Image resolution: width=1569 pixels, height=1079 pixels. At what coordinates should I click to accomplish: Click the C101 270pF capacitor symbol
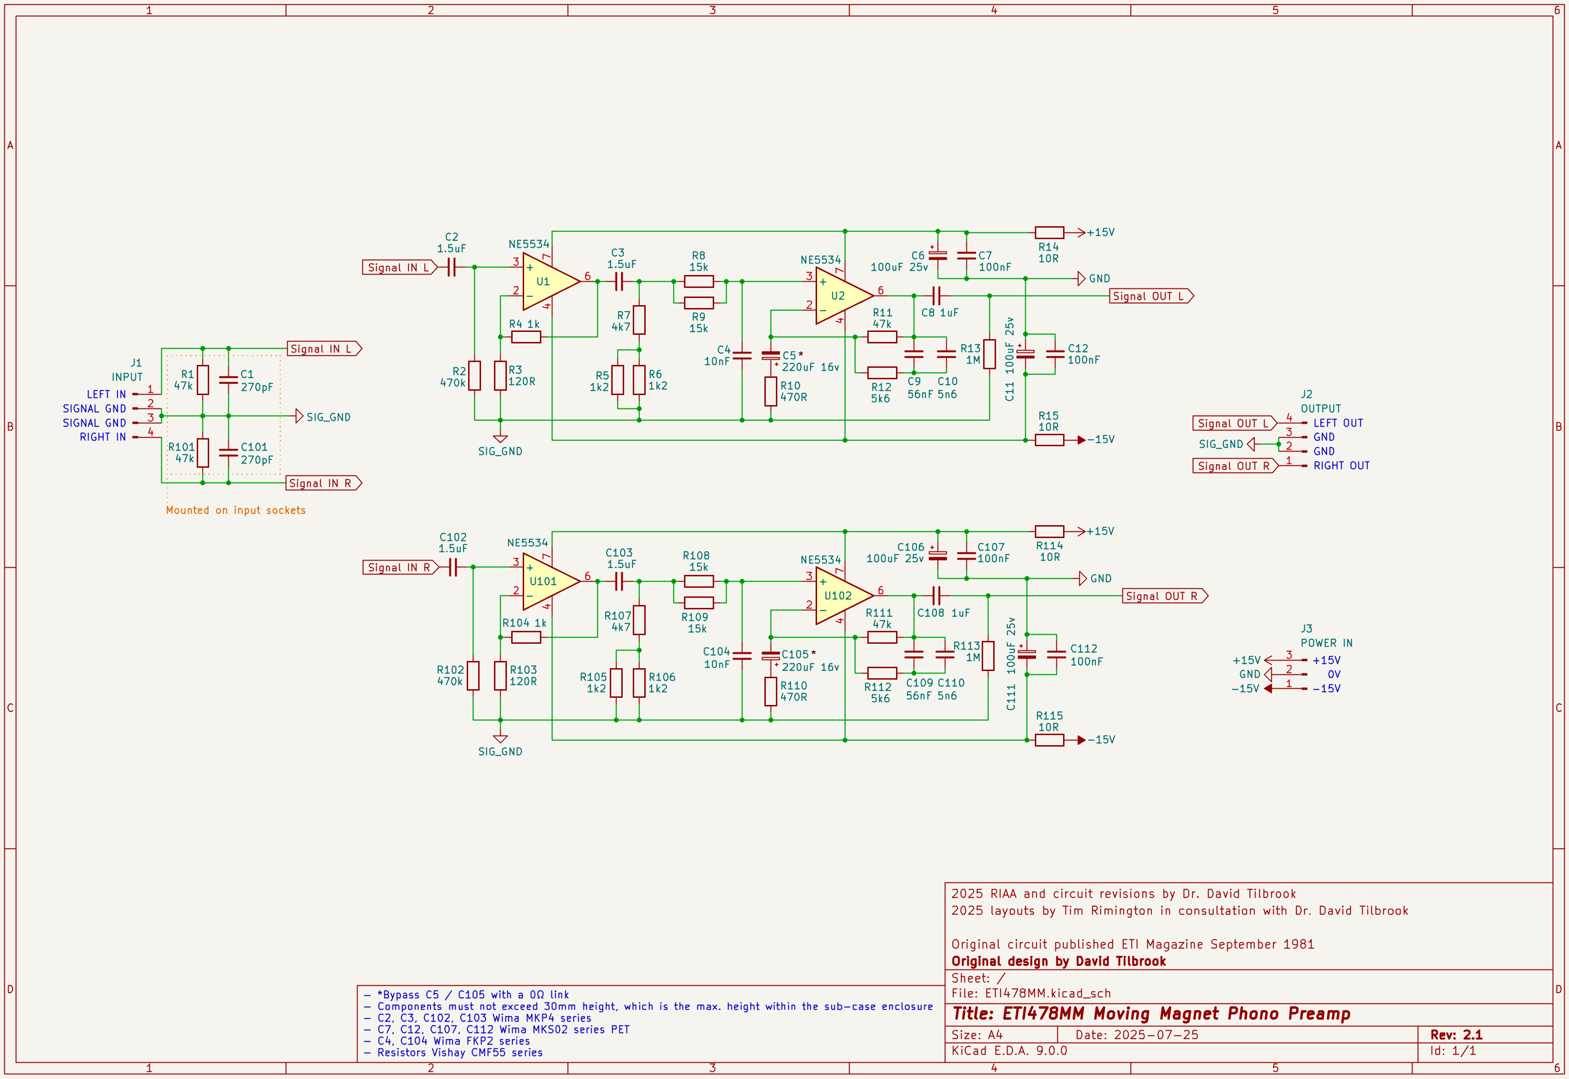coord(229,453)
